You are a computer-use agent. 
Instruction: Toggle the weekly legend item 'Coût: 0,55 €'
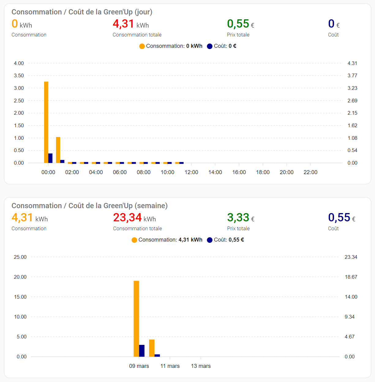(x=225, y=240)
